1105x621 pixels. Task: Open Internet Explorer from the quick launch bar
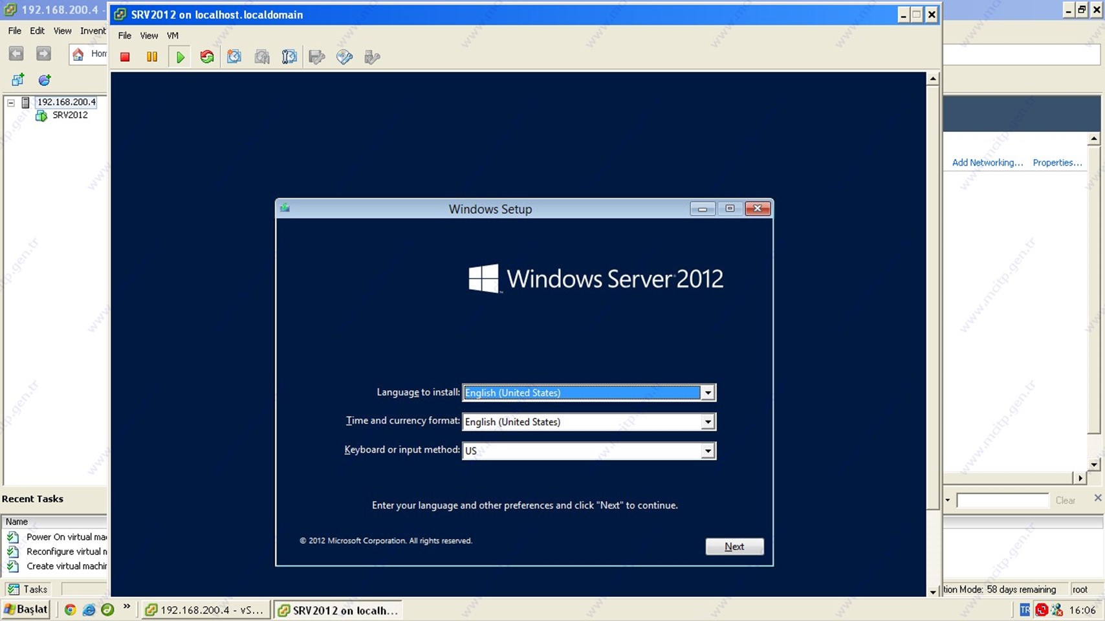point(89,609)
